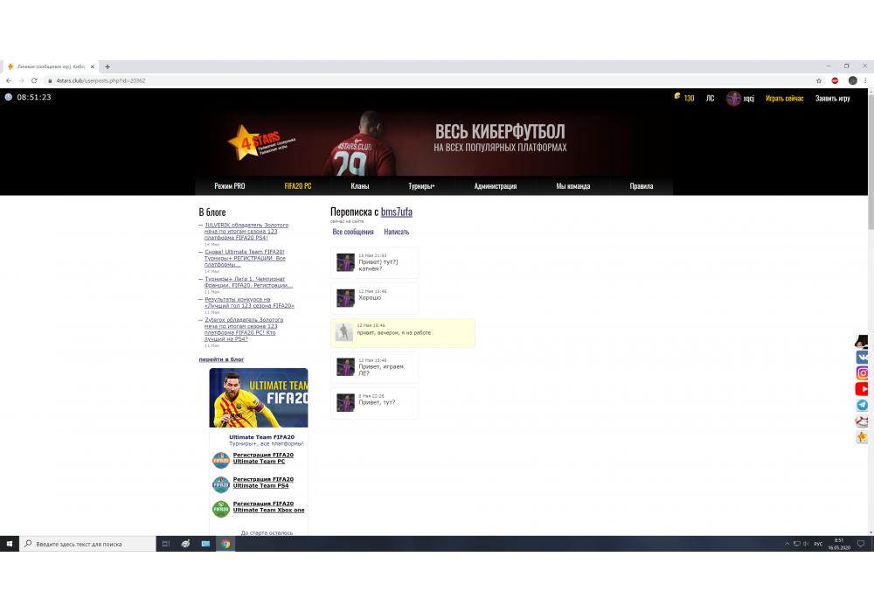Bookmark page with star icon
Viewport: 874px width, 612px height.
[819, 80]
